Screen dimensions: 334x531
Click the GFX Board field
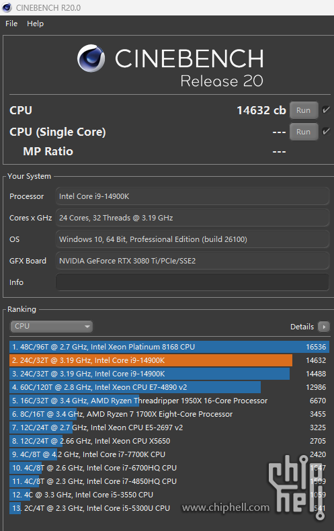point(192,261)
